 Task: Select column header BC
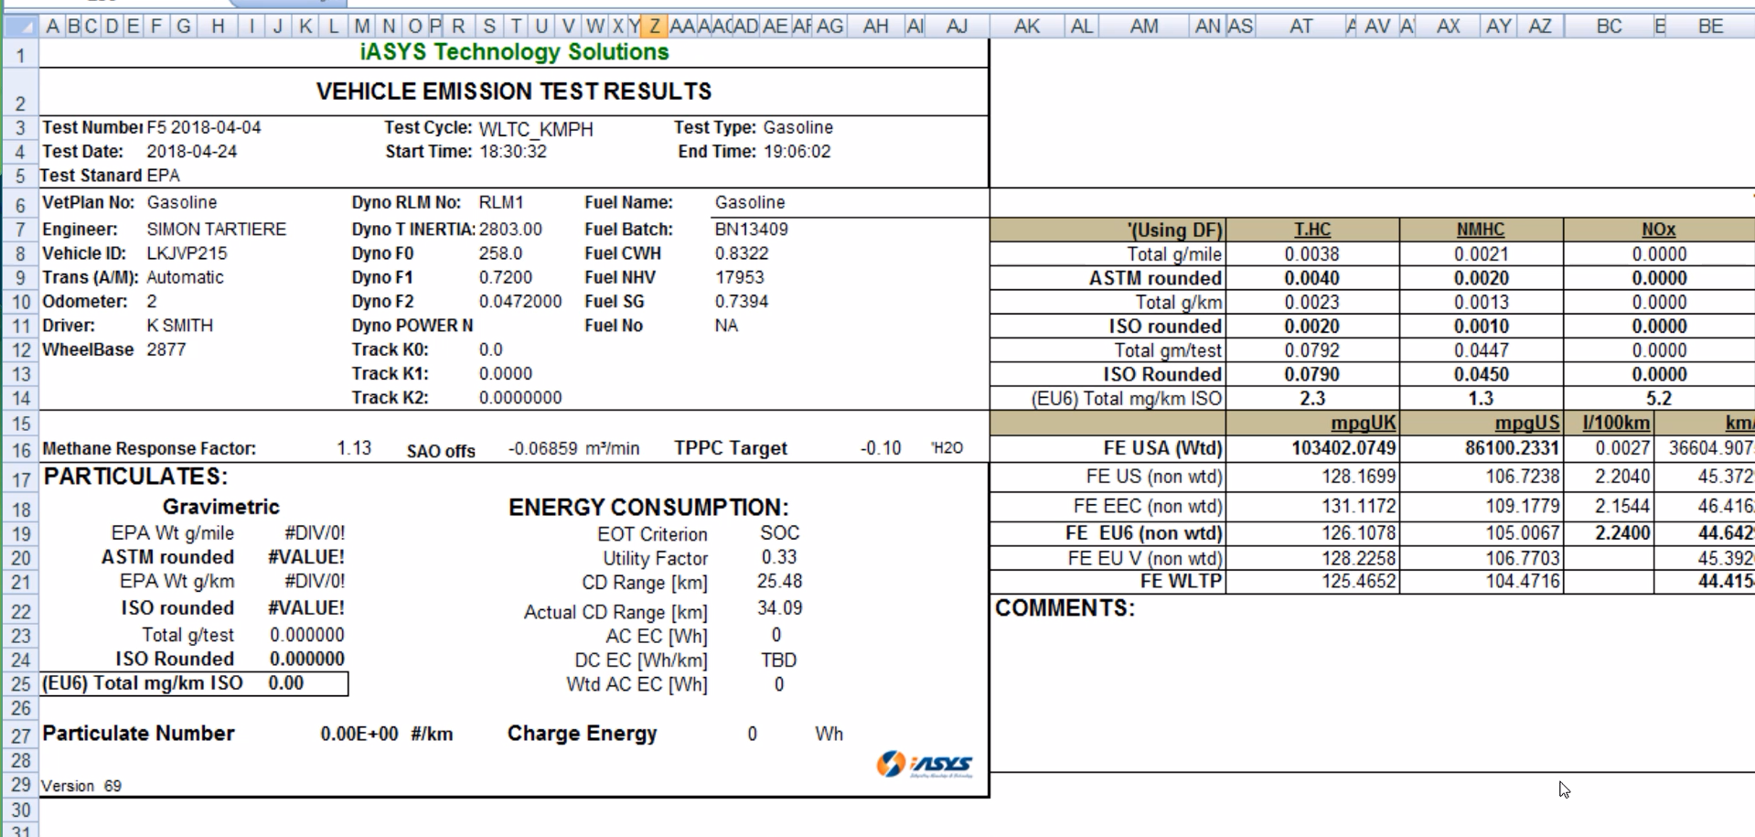[1609, 27]
